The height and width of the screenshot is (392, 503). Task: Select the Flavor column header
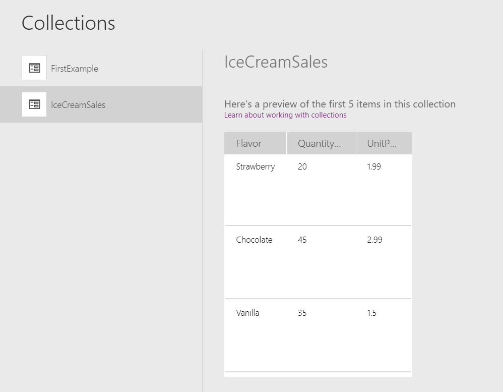248,143
